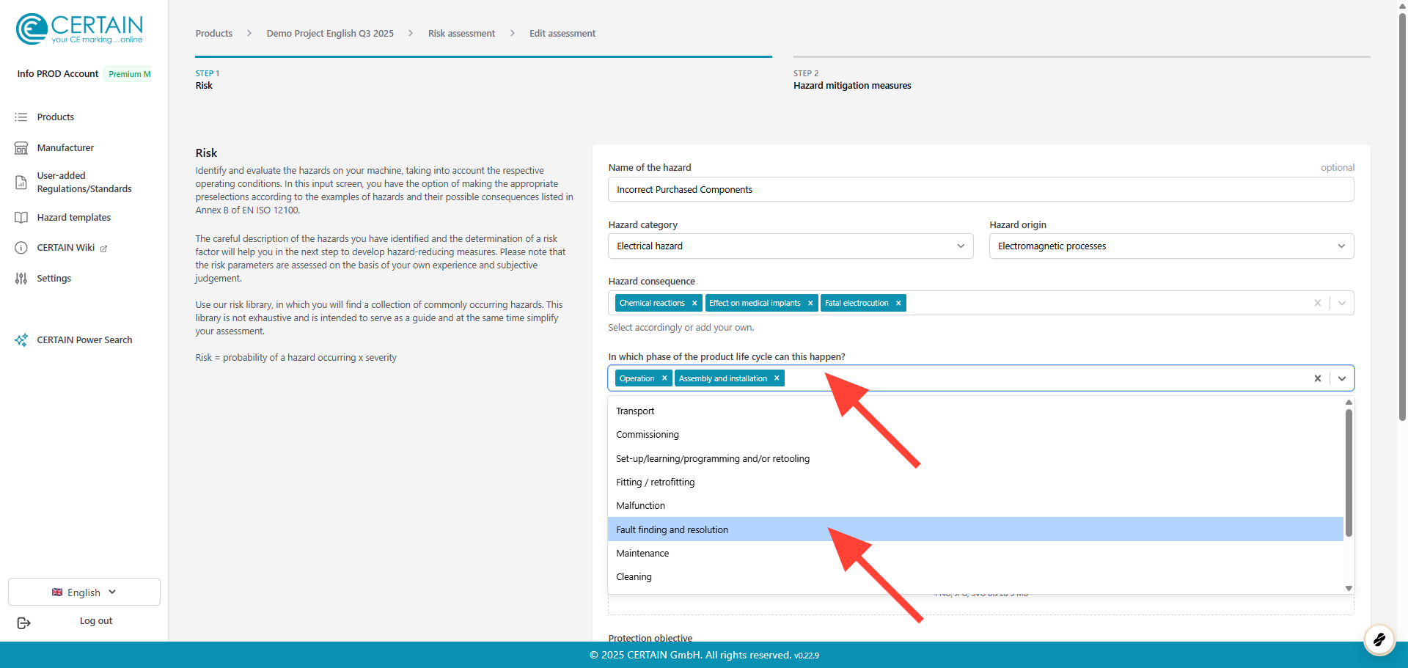
Task: Choose Fitting / retrofitting option
Action: tap(975, 482)
